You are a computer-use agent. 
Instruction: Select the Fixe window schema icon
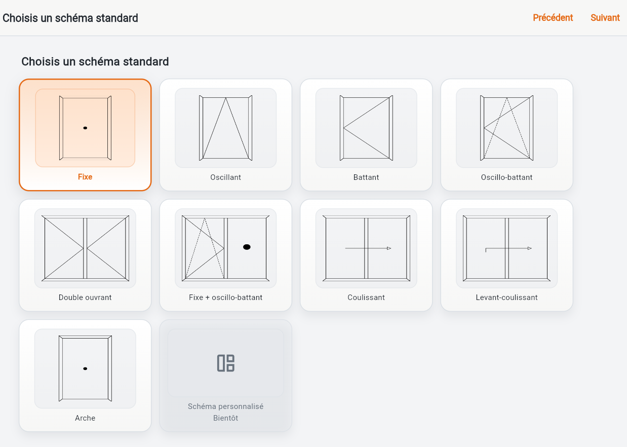click(85, 128)
